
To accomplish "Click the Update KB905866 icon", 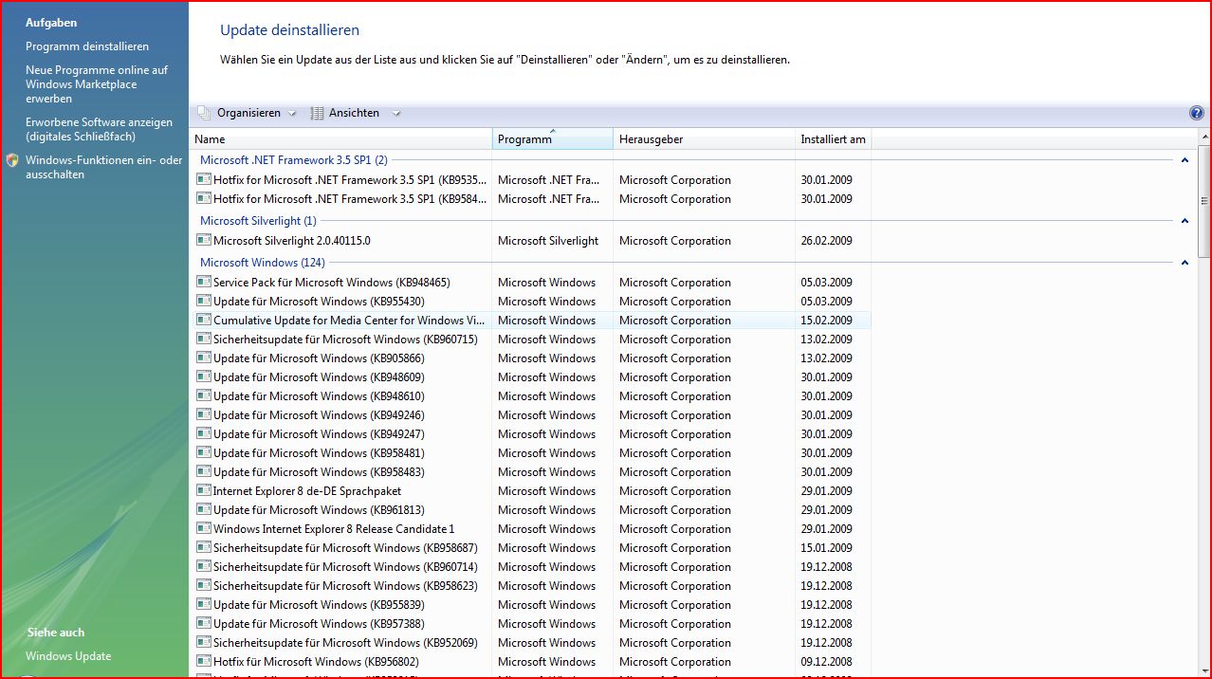I will (203, 358).
